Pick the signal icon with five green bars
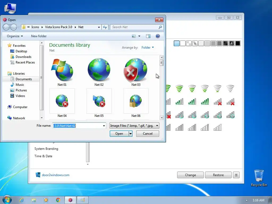The height and width of the screenshot is (204, 272). pyautogui.click(x=205, y=102)
